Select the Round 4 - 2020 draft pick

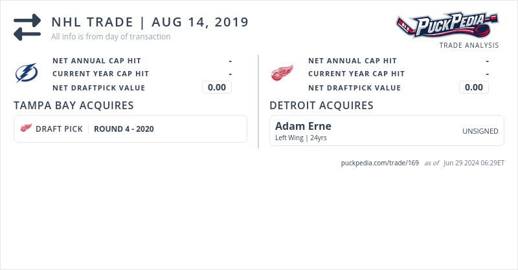point(124,129)
